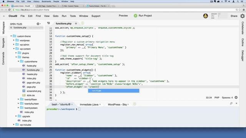Viewport: 246px width, 138px height.
Task: Expand the twentyfourteen folder
Action: 18,103
